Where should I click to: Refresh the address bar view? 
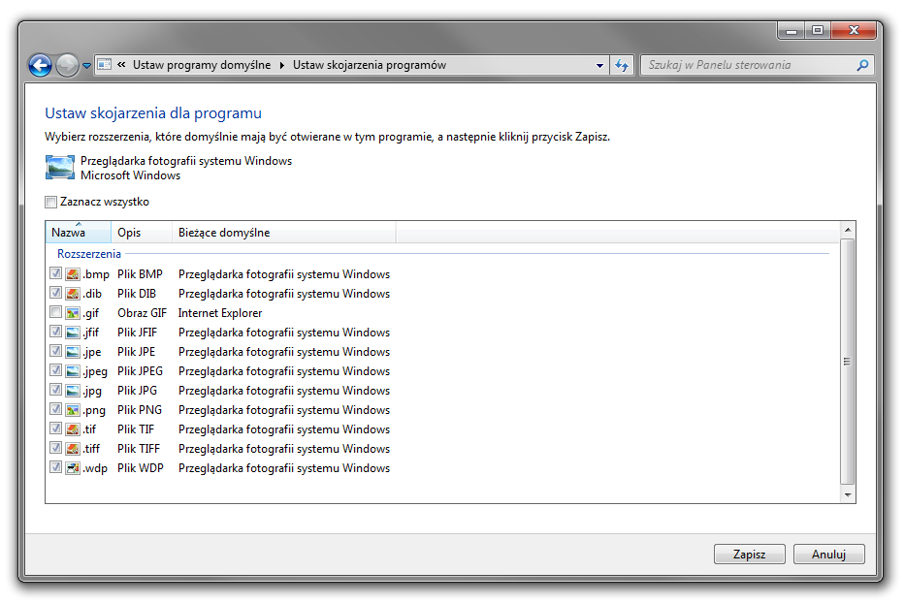(622, 65)
